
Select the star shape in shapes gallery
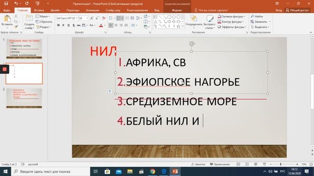point(178,26)
